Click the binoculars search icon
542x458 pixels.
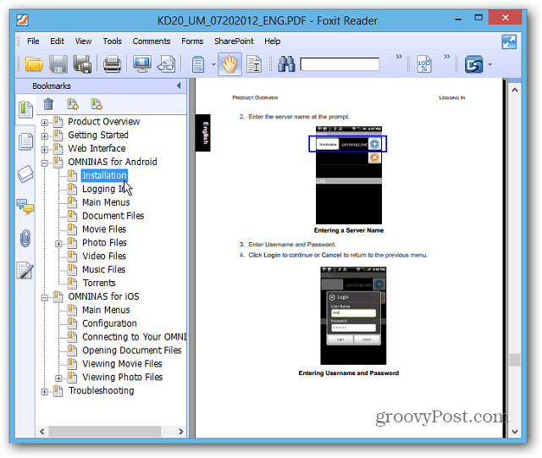286,64
